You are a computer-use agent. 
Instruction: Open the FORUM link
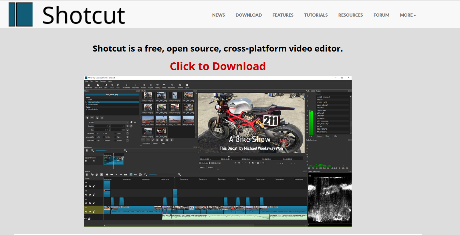click(381, 15)
